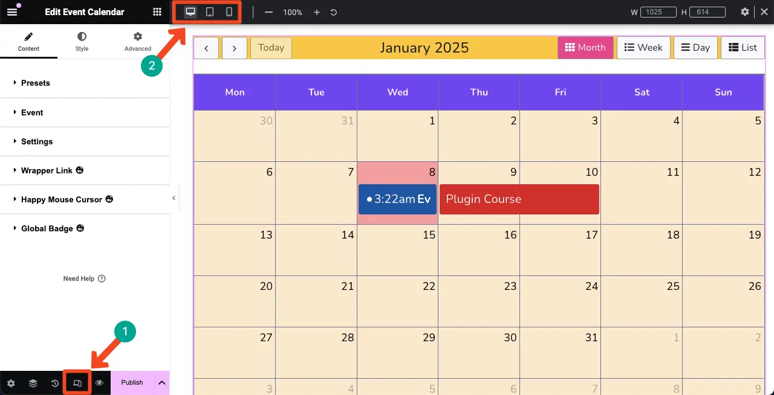Expand the Global Badge section
This screenshot has width=774, height=395.
pyautogui.click(x=85, y=228)
